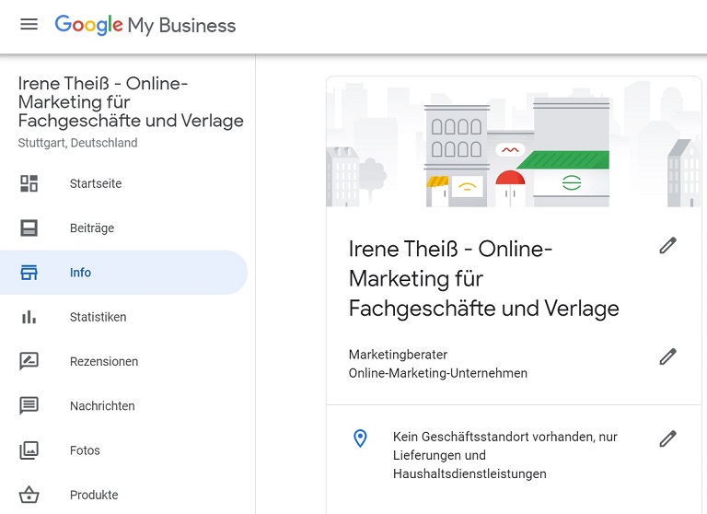This screenshot has width=707, height=514.
Task: Click the Fotos gallery icon
Action: click(x=29, y=450)
